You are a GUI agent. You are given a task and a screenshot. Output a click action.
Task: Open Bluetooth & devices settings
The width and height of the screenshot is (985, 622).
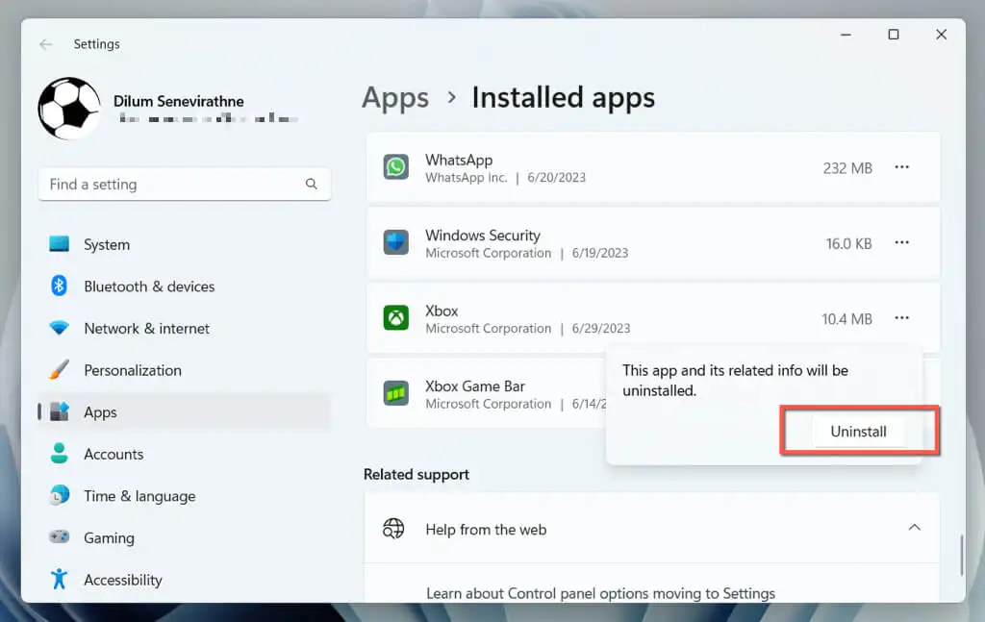coord(148,286)
